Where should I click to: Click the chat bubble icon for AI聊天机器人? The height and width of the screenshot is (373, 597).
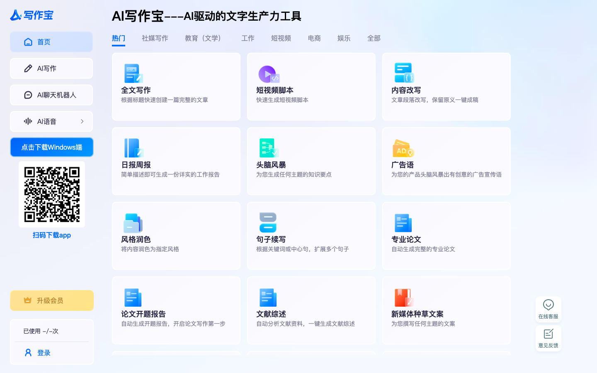[28, 95]
